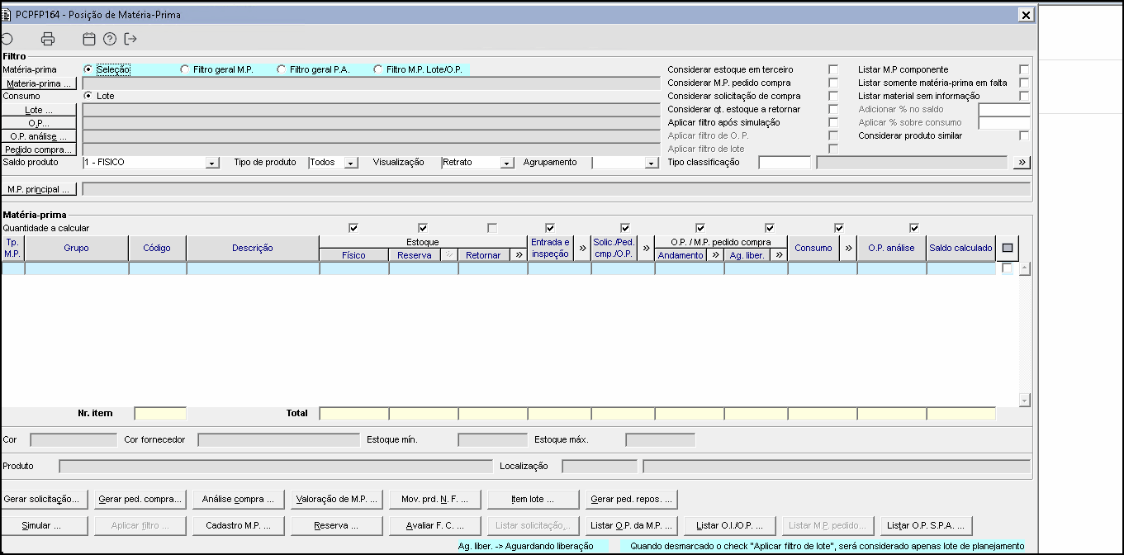Click the Adicionar % no saldo input field
Screen dimensions: 1124x555
pyautogui.click(x=1004, y=109)
